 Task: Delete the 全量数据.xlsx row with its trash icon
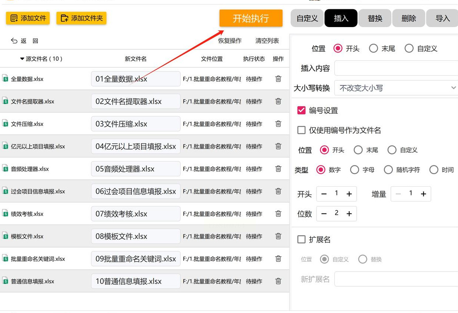pyautogui.click(x=278, y=79)
